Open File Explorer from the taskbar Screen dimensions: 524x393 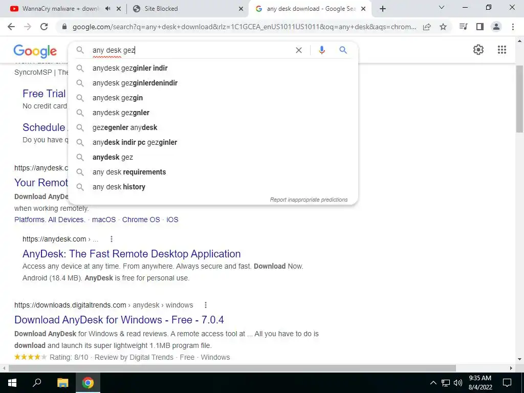point(62,383)
